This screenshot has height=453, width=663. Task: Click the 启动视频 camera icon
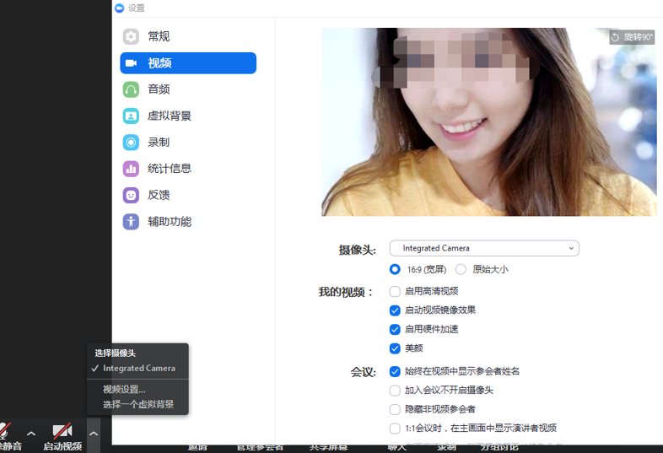pos(62,431)
